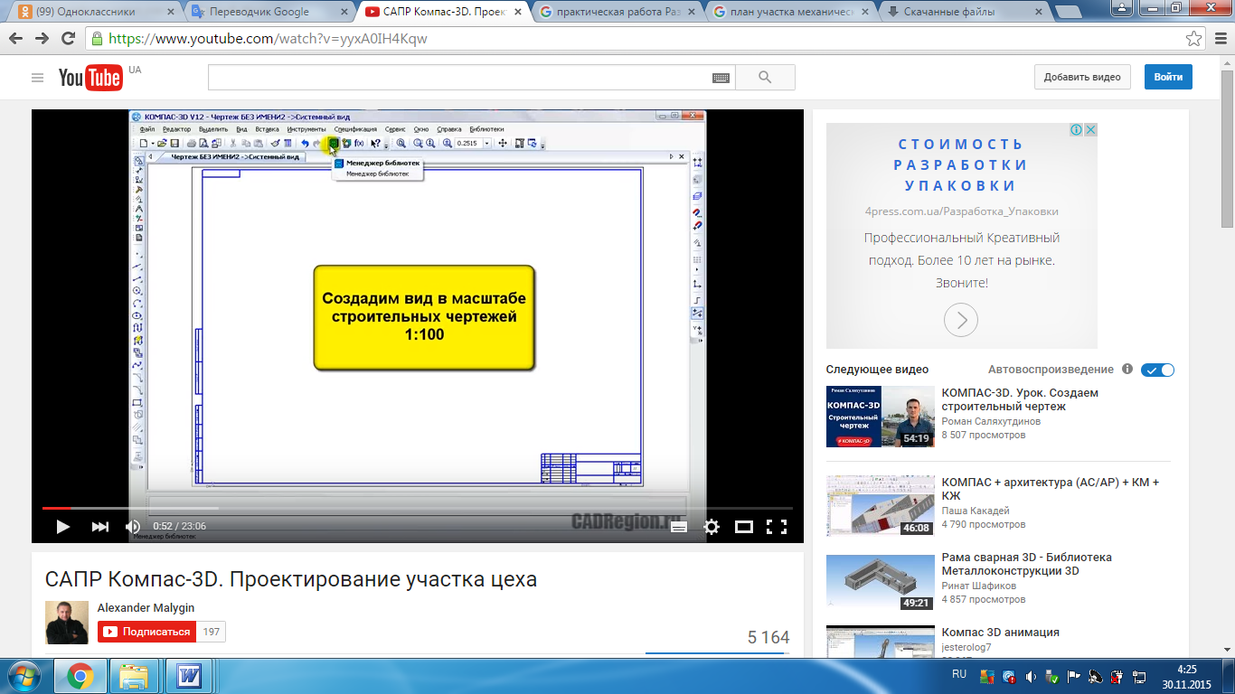Open КОМПАС + архитектура video title
The width and height of the screenshot is (1235, 694).
(x=1051, y=489)
